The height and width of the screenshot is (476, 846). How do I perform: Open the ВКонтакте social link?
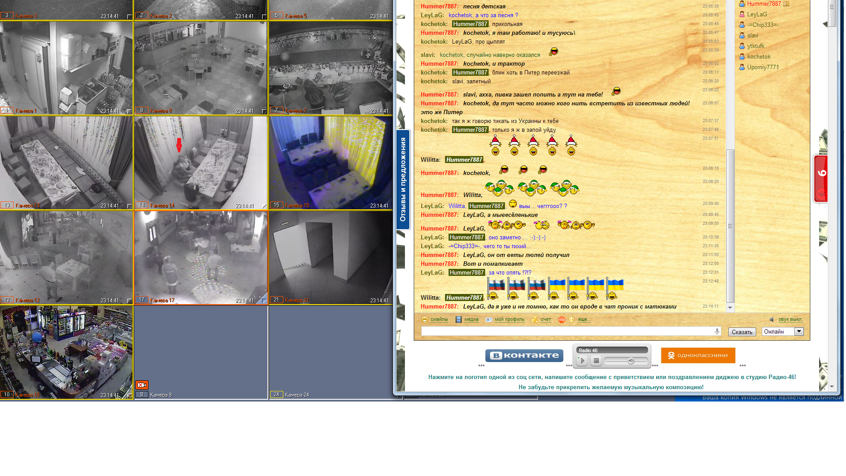(524, 356)
